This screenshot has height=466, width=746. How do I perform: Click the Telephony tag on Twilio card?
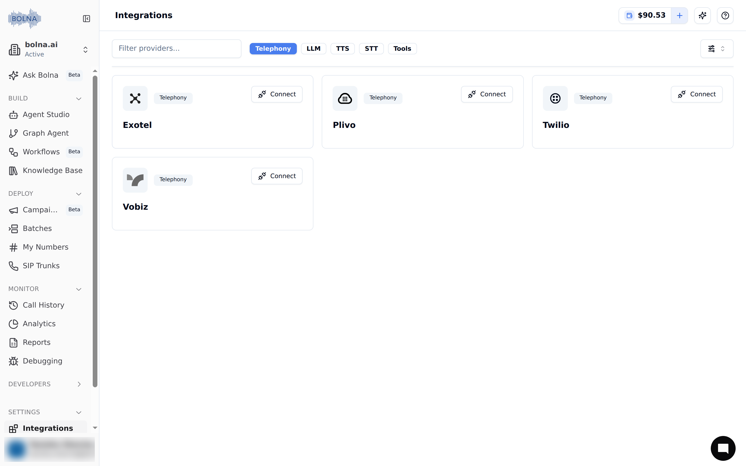point(593,98)
